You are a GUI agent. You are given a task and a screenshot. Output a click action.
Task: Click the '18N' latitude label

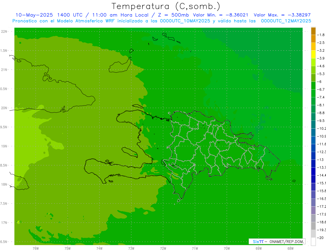(x=4, y=185)
